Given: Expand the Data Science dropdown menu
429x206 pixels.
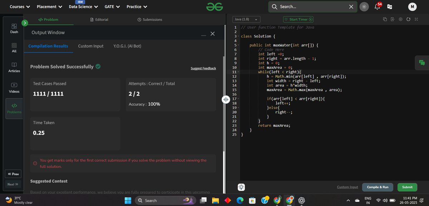Looking at the screenshot, I should point(83,6).
